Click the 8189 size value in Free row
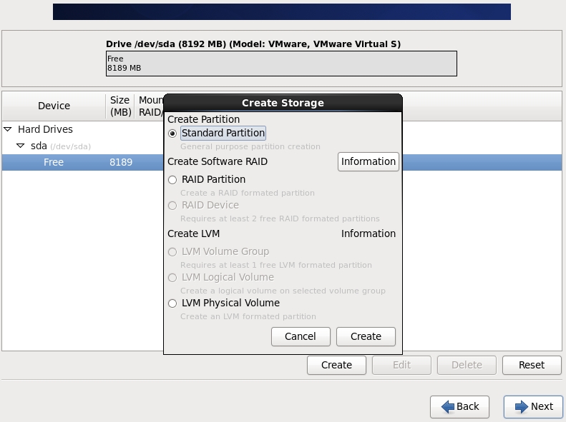This screenshot has width=566, height=422. pyautogui.click(x=121, y=162)
